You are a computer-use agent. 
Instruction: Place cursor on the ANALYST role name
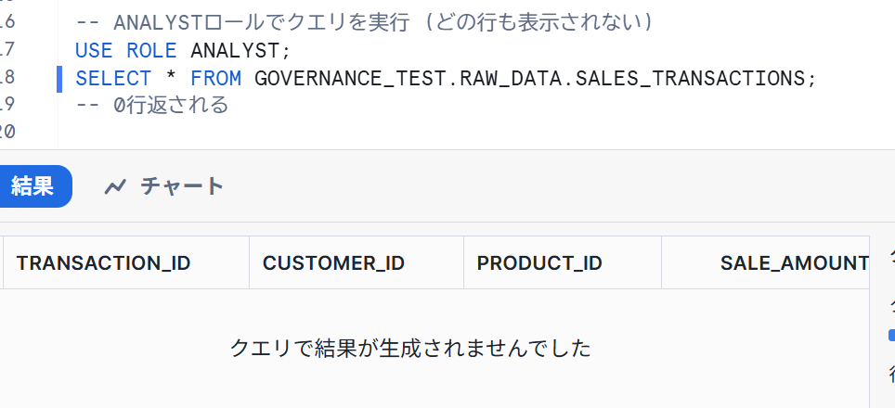coord(234,51)
